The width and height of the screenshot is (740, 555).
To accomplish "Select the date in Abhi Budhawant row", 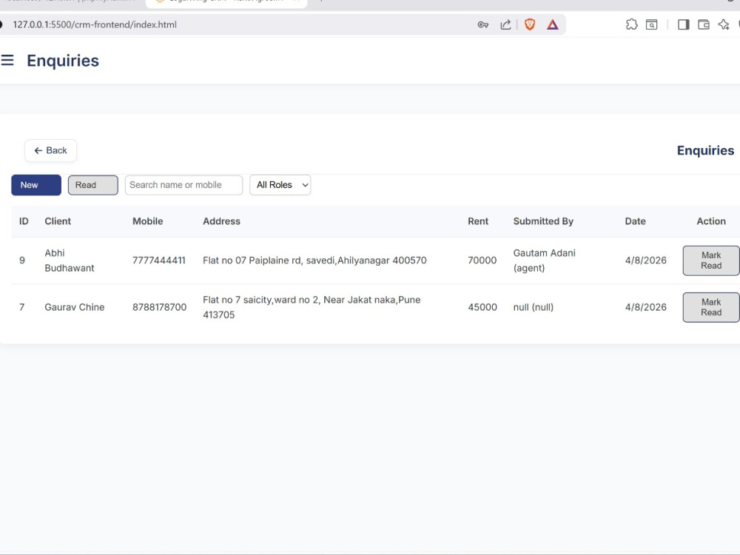I will point(645,260).
